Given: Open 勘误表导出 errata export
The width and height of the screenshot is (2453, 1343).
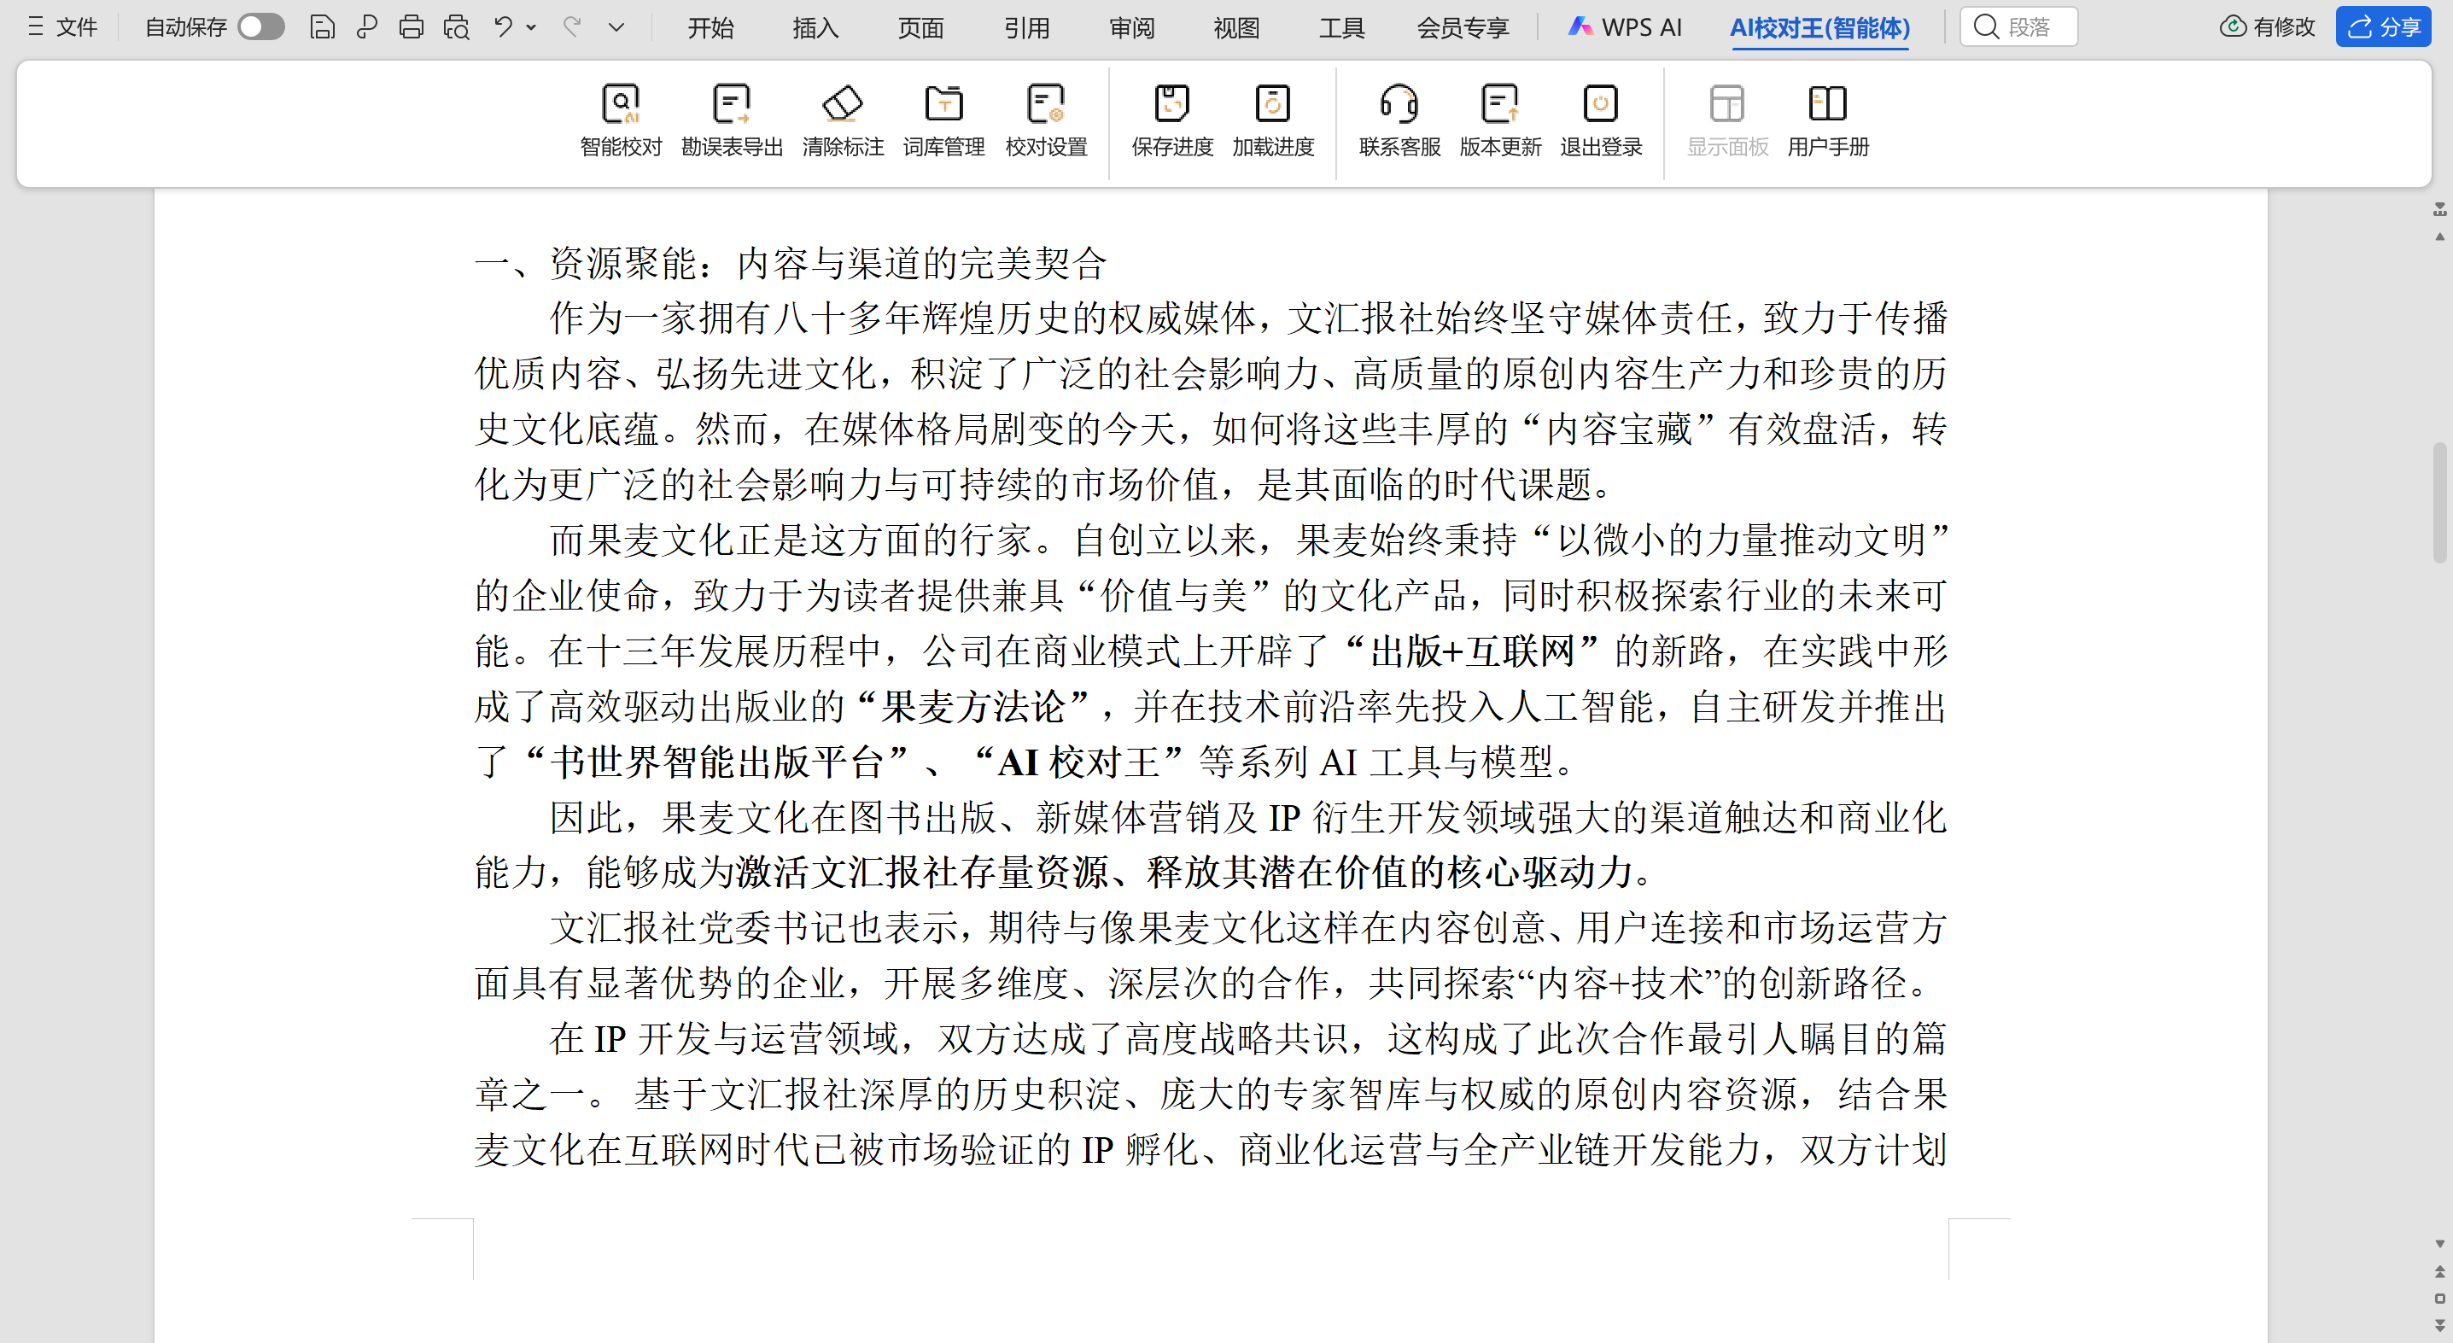Looking at the screenshot, I should tap(732, 104).
